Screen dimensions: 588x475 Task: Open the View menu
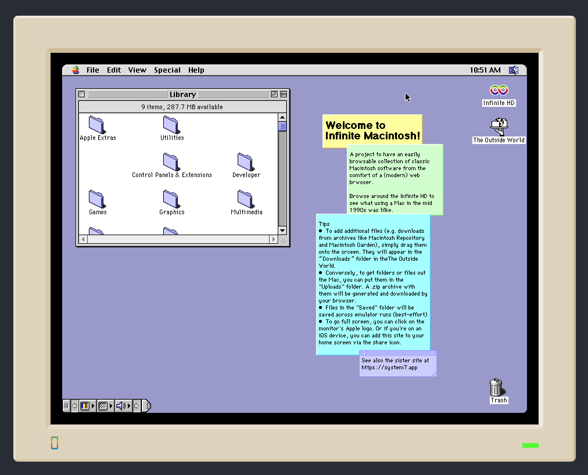coord(137,70)
